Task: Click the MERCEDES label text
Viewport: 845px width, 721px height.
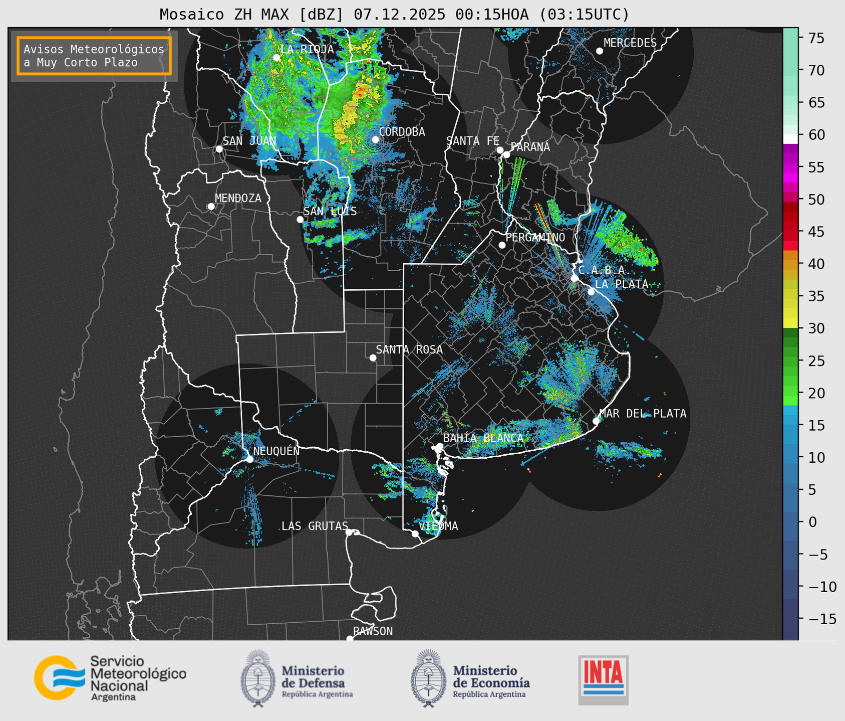Action: [x=630, y=43]
